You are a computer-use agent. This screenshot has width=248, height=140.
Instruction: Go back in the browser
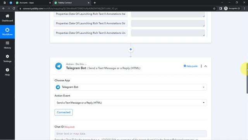pos(3,9)
